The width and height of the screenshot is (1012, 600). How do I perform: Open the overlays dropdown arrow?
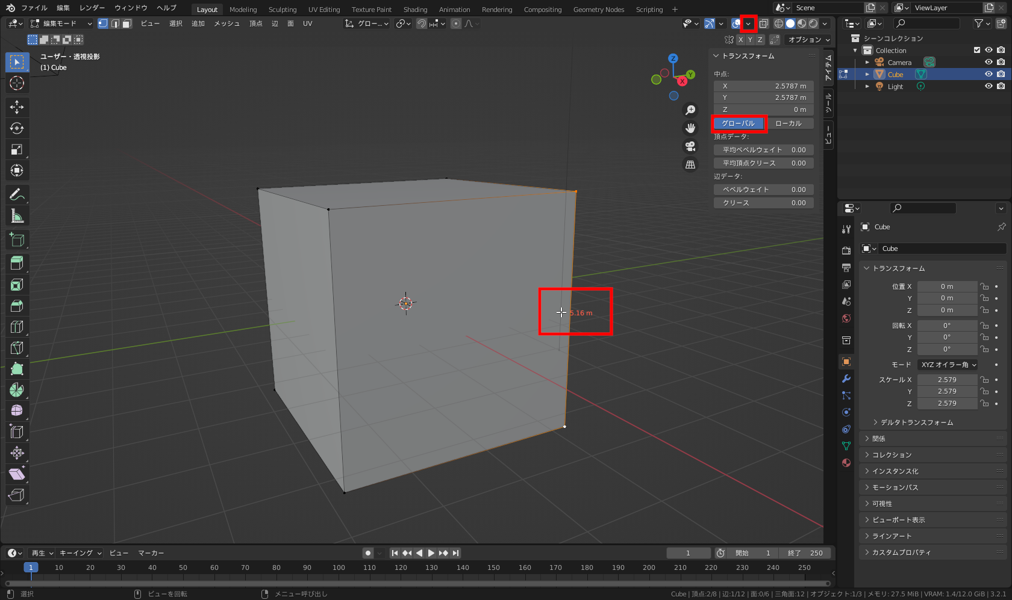[748, 23]
